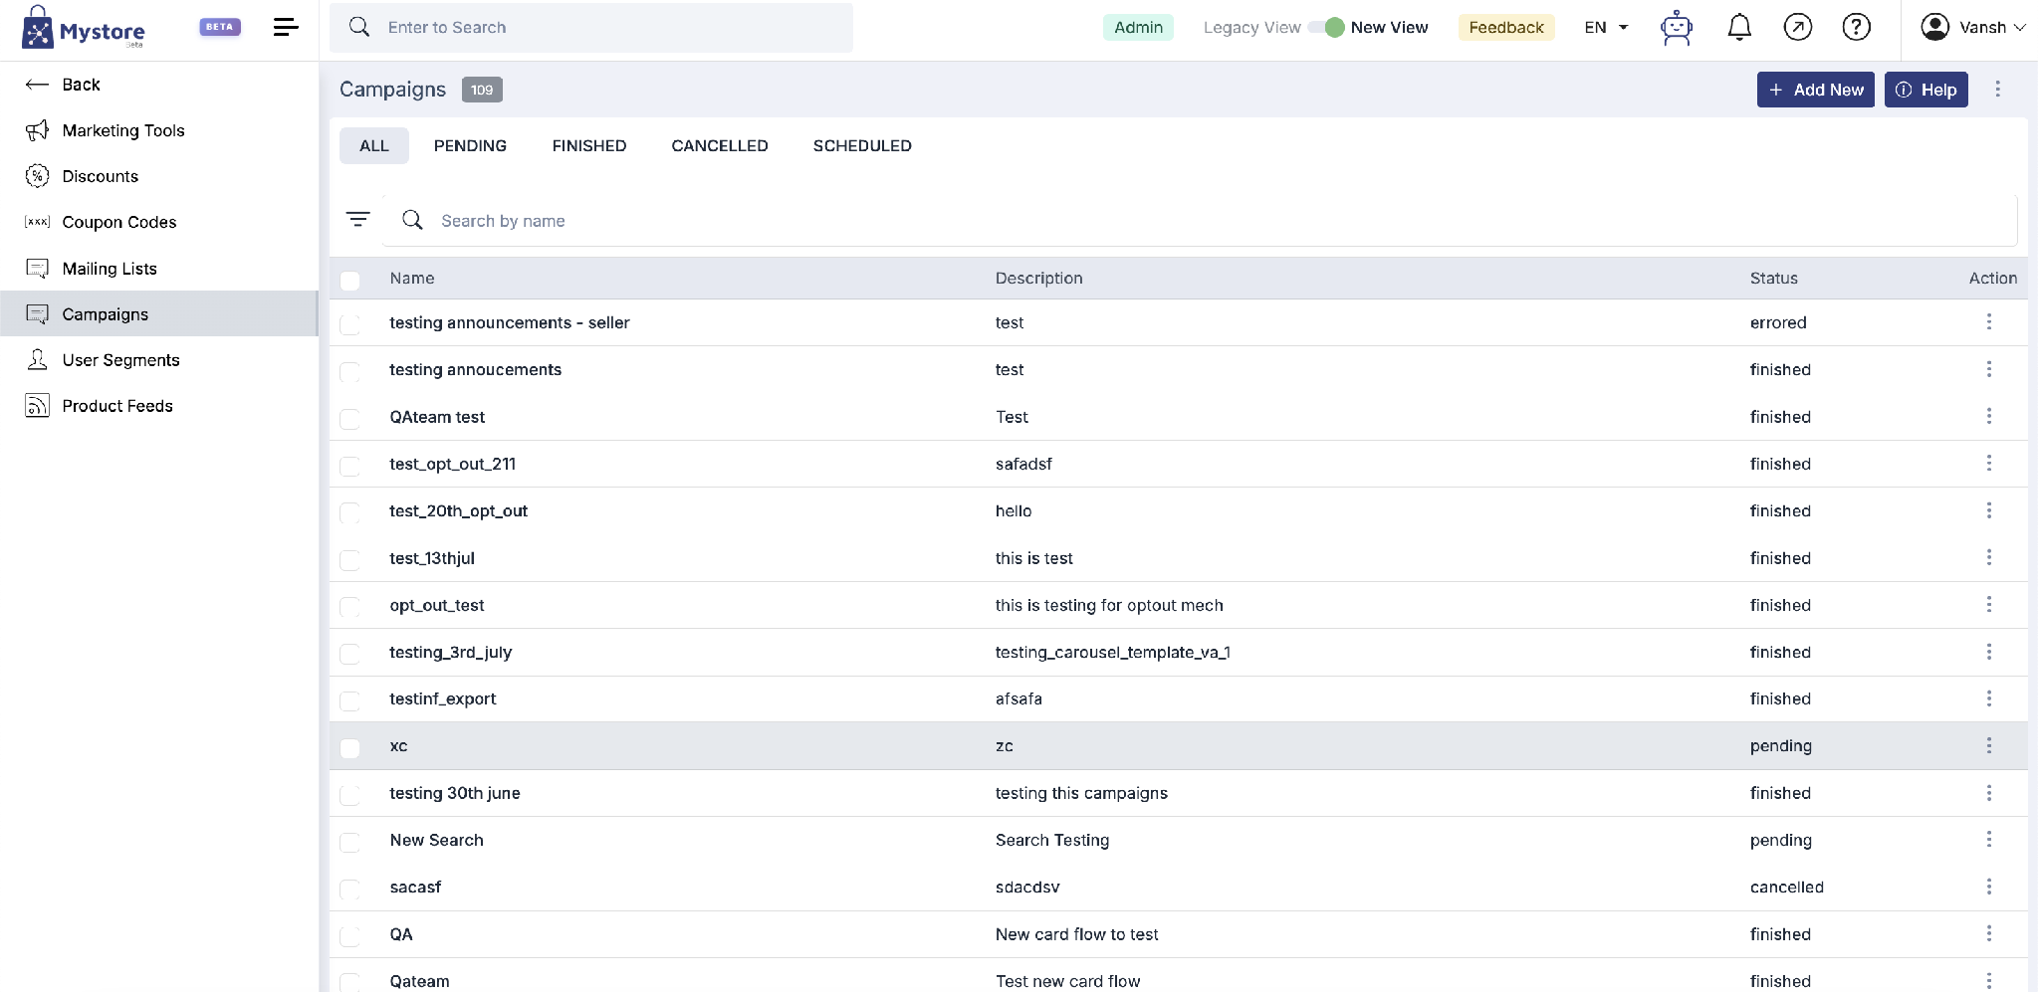Check the test_13thjul row checkbox
This screenshot has width=2038, height=992.
click(350, 560)
